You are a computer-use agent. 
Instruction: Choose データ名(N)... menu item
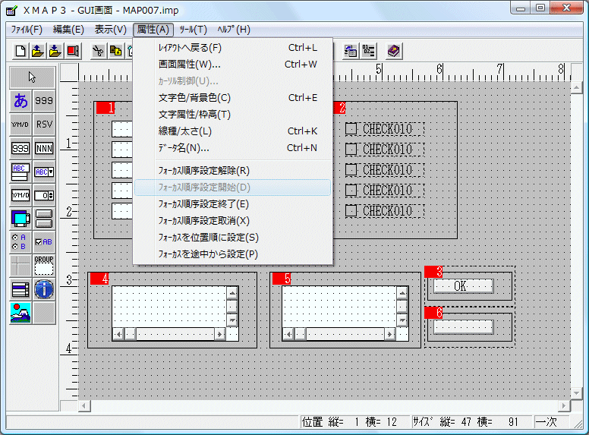233,148
